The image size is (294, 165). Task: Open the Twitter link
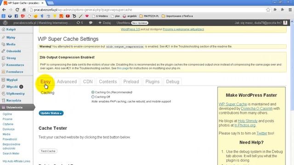262,133
